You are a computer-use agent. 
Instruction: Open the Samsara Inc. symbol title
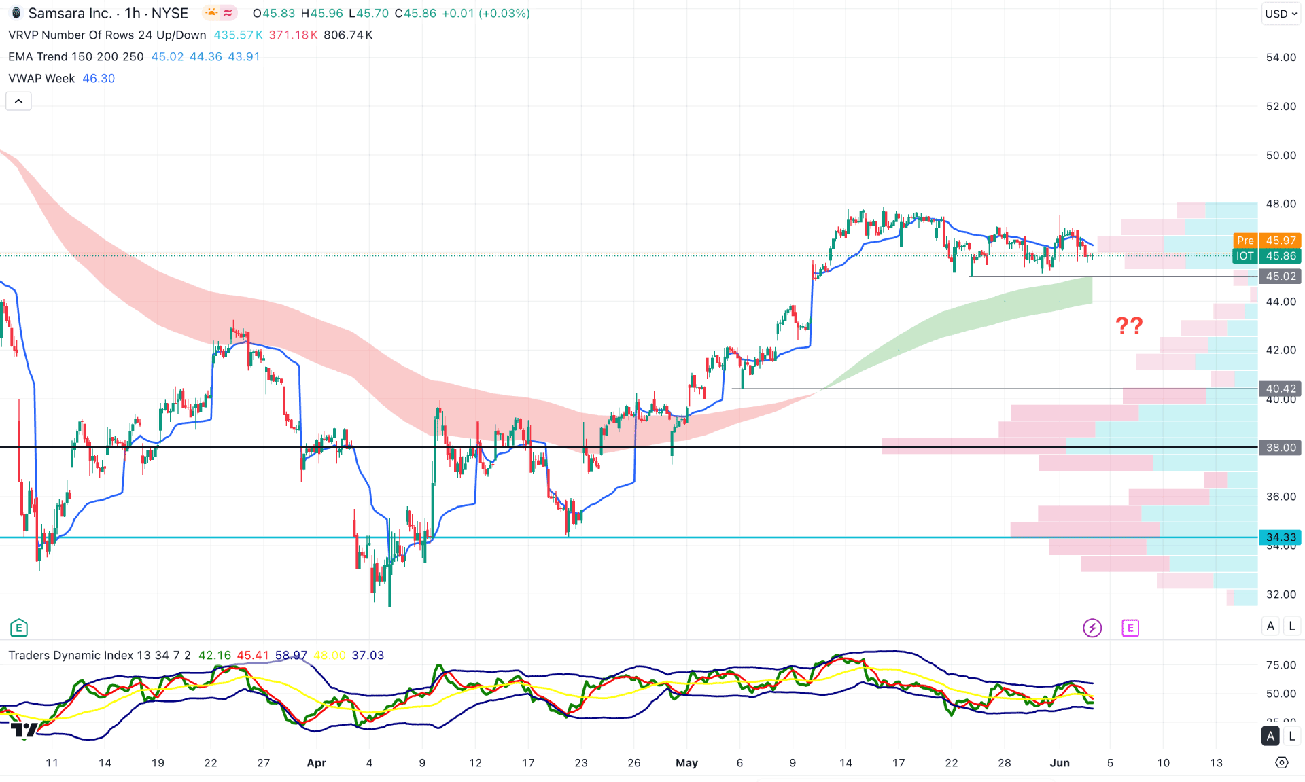click(71, 13)
